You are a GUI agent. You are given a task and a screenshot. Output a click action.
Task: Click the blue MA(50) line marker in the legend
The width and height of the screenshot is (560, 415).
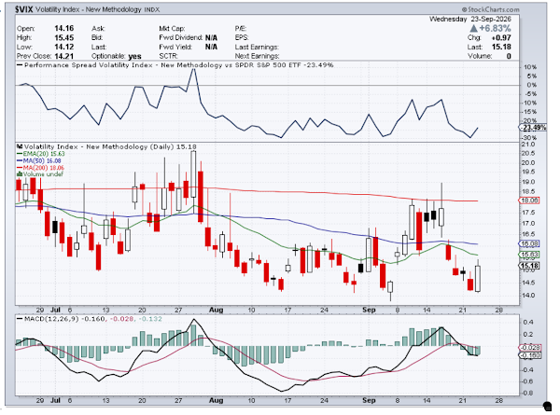pos(20,161)
